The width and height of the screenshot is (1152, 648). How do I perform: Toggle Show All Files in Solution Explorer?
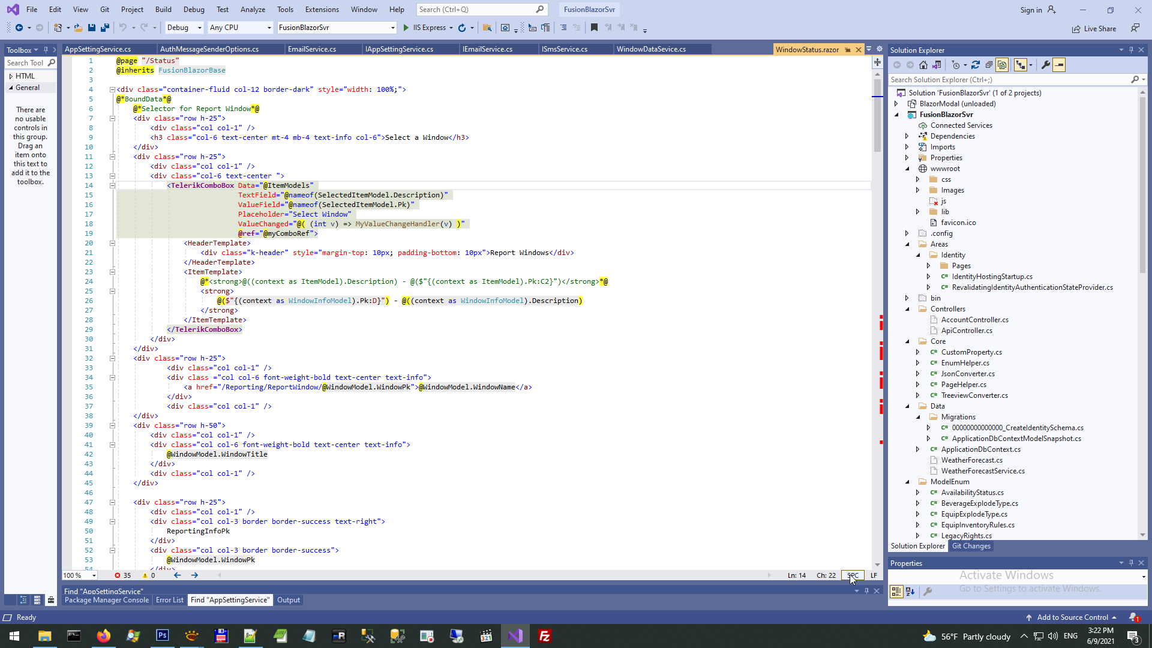1002,65
